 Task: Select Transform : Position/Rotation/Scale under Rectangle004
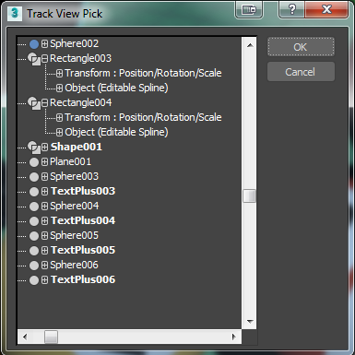coord(143,117)
